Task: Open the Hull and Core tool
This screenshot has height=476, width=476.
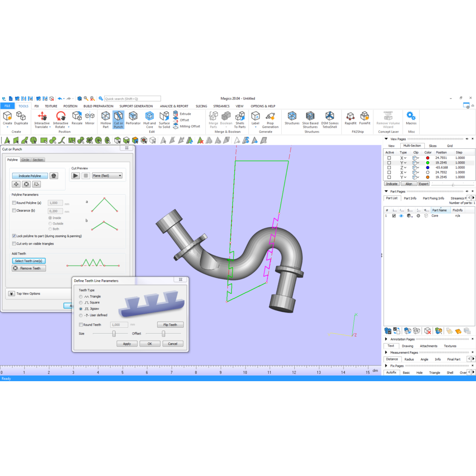Action: coord(149,116)
